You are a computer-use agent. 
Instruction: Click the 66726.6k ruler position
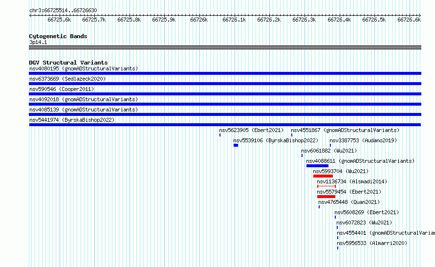pos(409,20)
